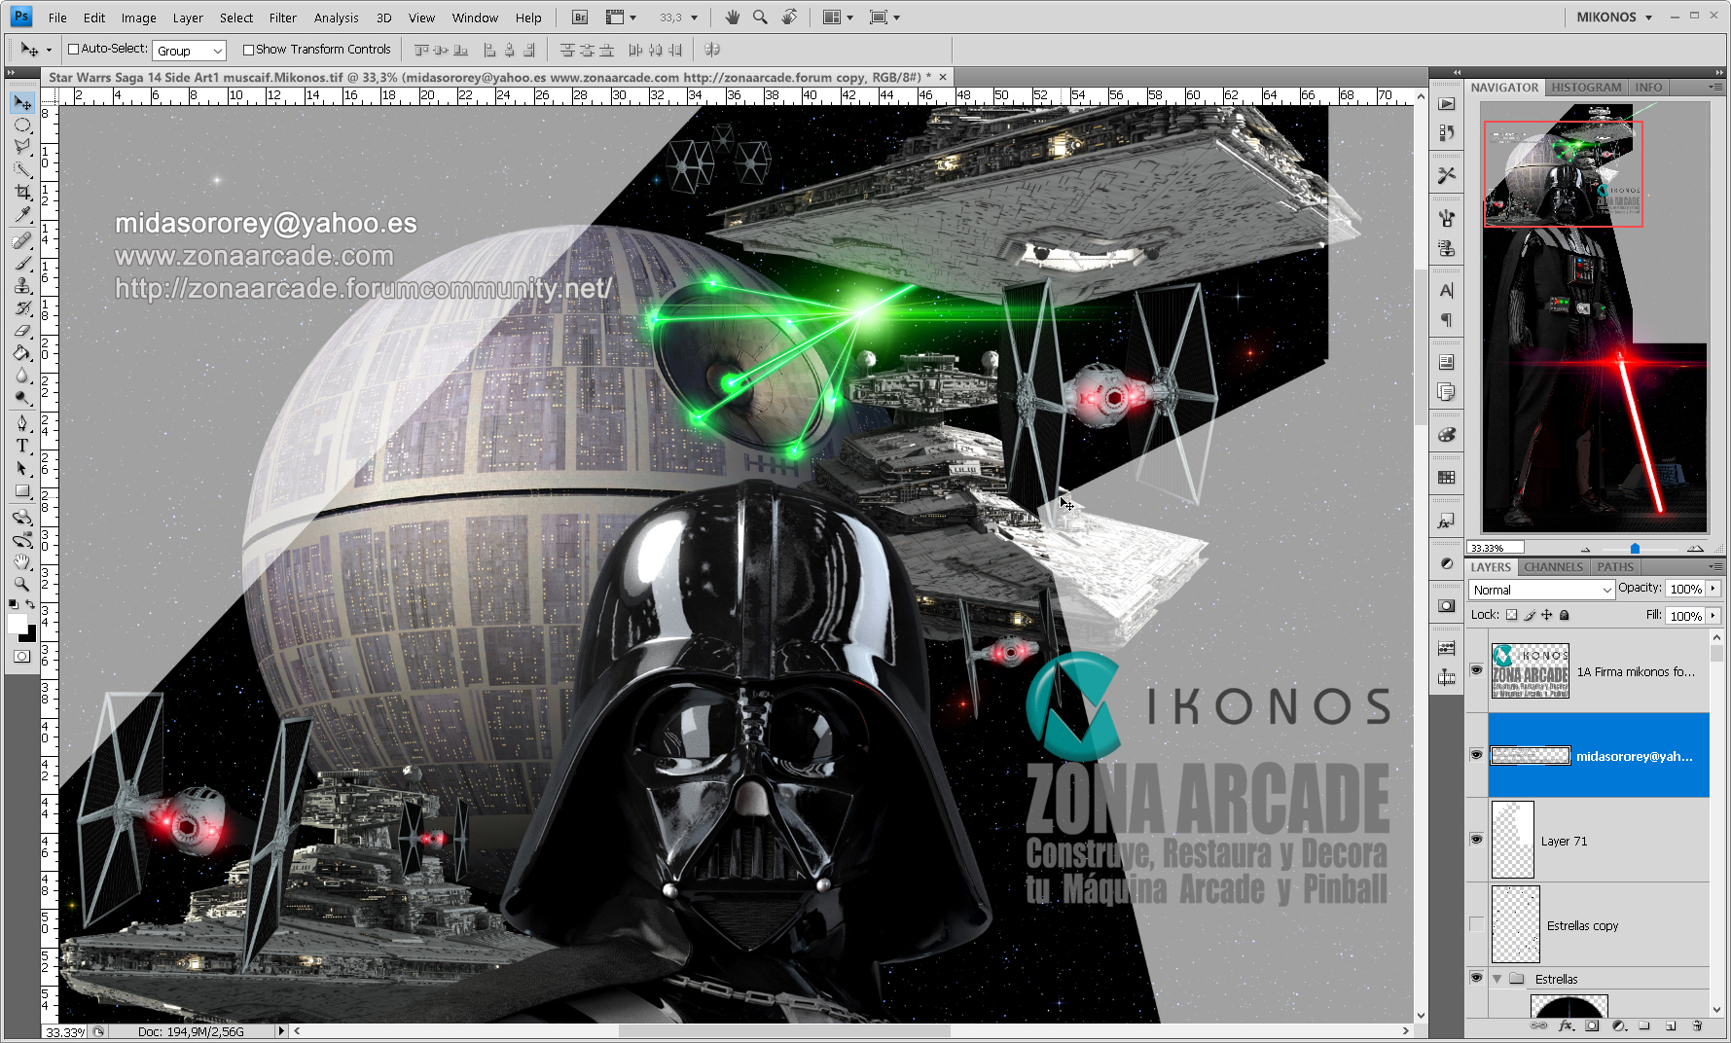Toggle Quick Mask mode
Viewport: 1731px width, 1043px height.
21,657
